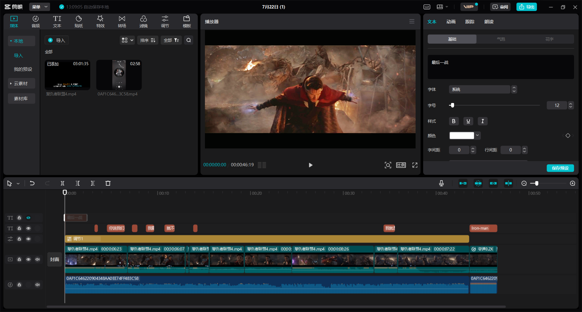The image size is (582, 312).
Task: Click the keyframe diamond next to color
Action: click(x=568, y=136)
